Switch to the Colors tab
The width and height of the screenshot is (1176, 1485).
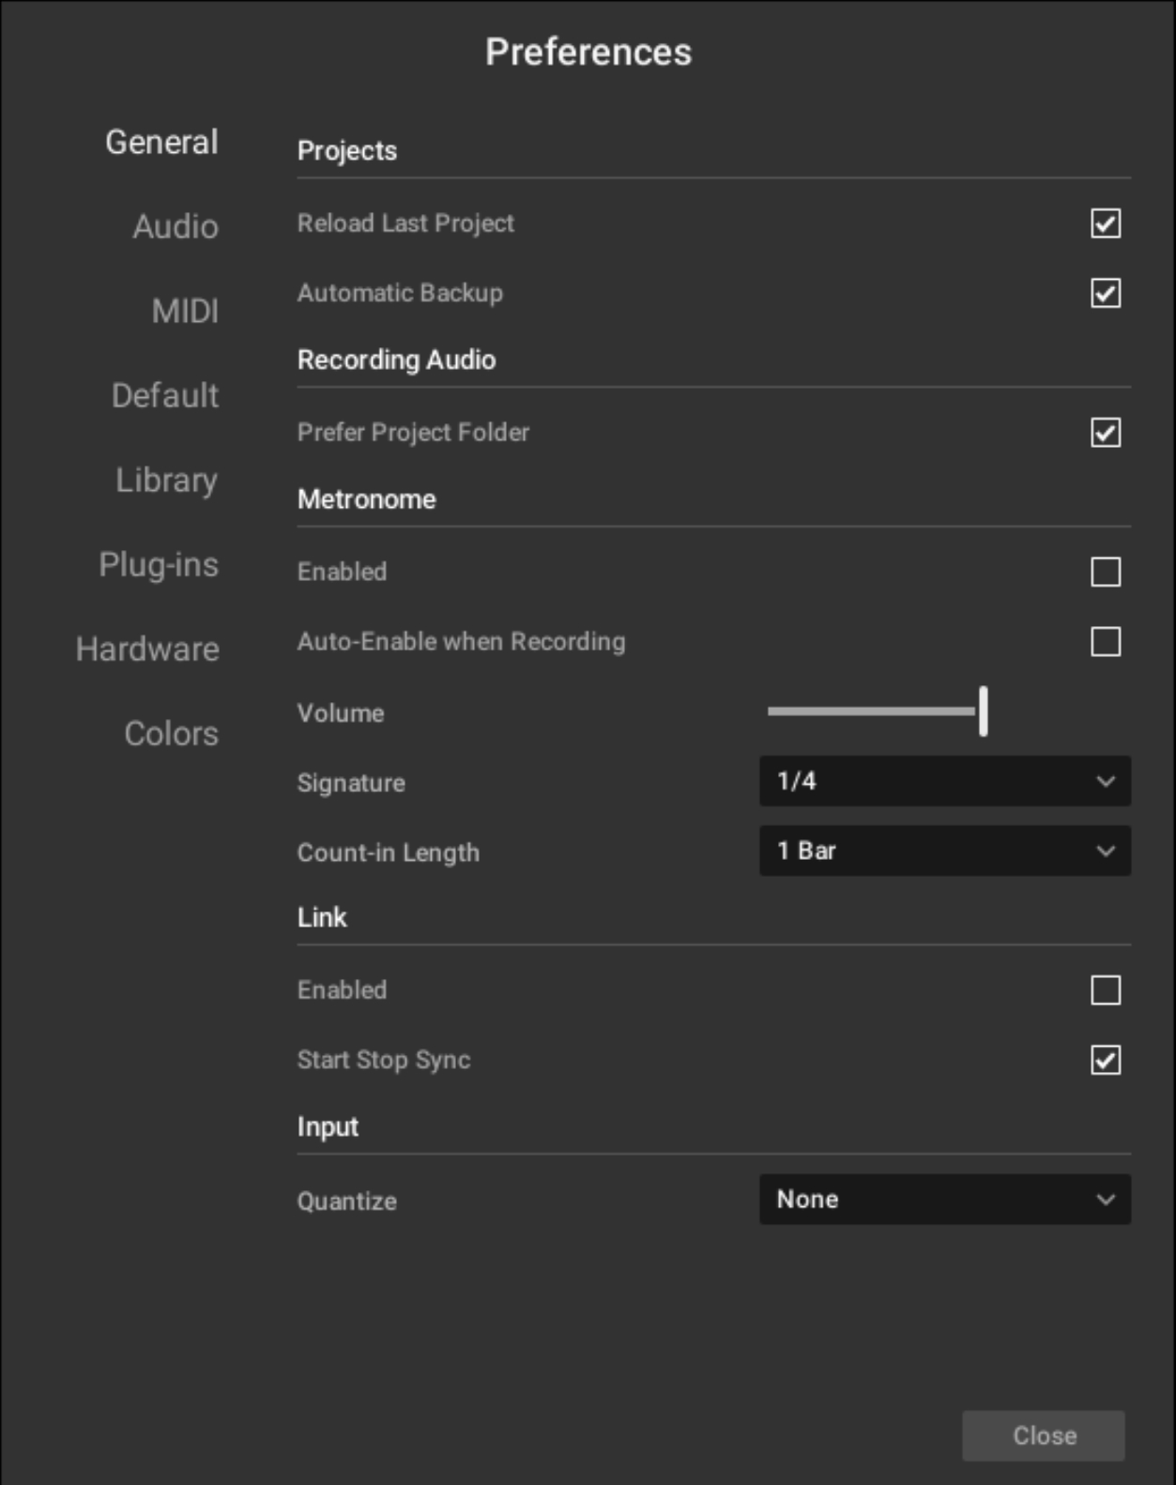coord(171,733)
